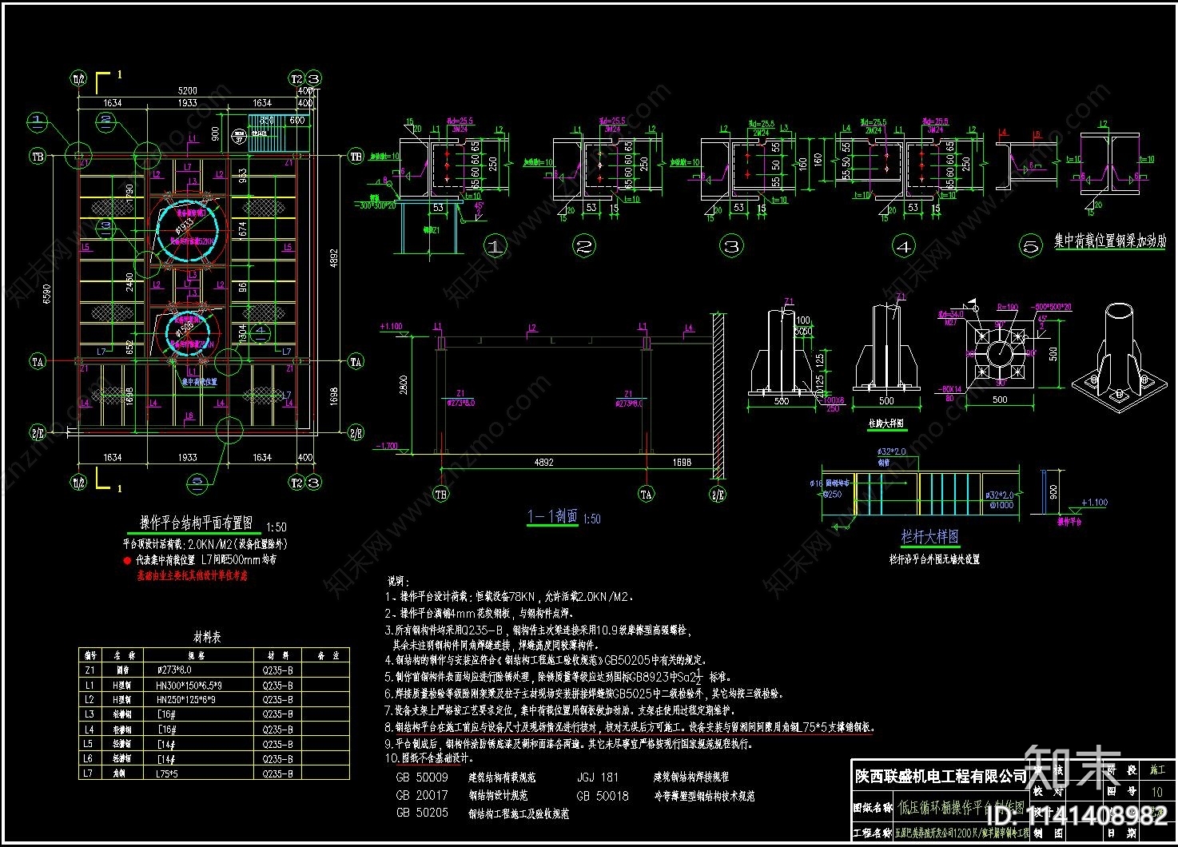The image size is (1178, 847).
Task: Select the 操作平台结构平面布置图 title text
Action: click(197, 523)
